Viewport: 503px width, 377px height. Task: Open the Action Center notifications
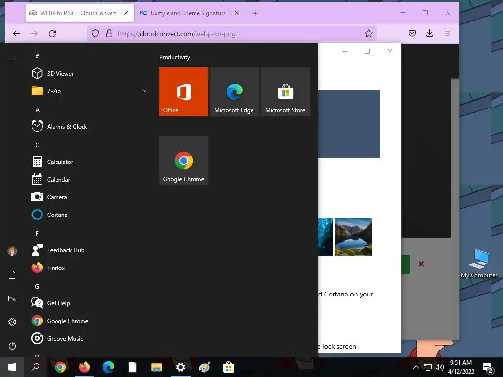click(488, 368)
